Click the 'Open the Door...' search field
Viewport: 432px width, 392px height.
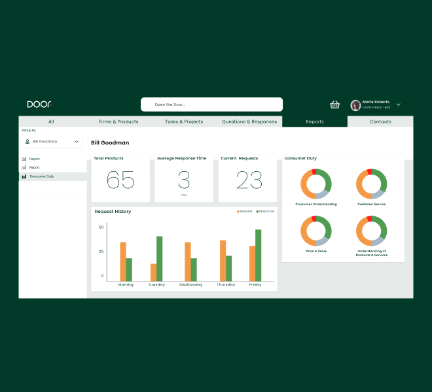coord(211,105)
